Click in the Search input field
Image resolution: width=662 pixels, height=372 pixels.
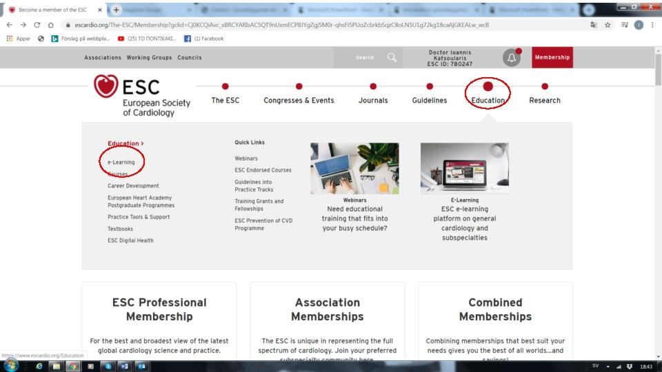359,57
